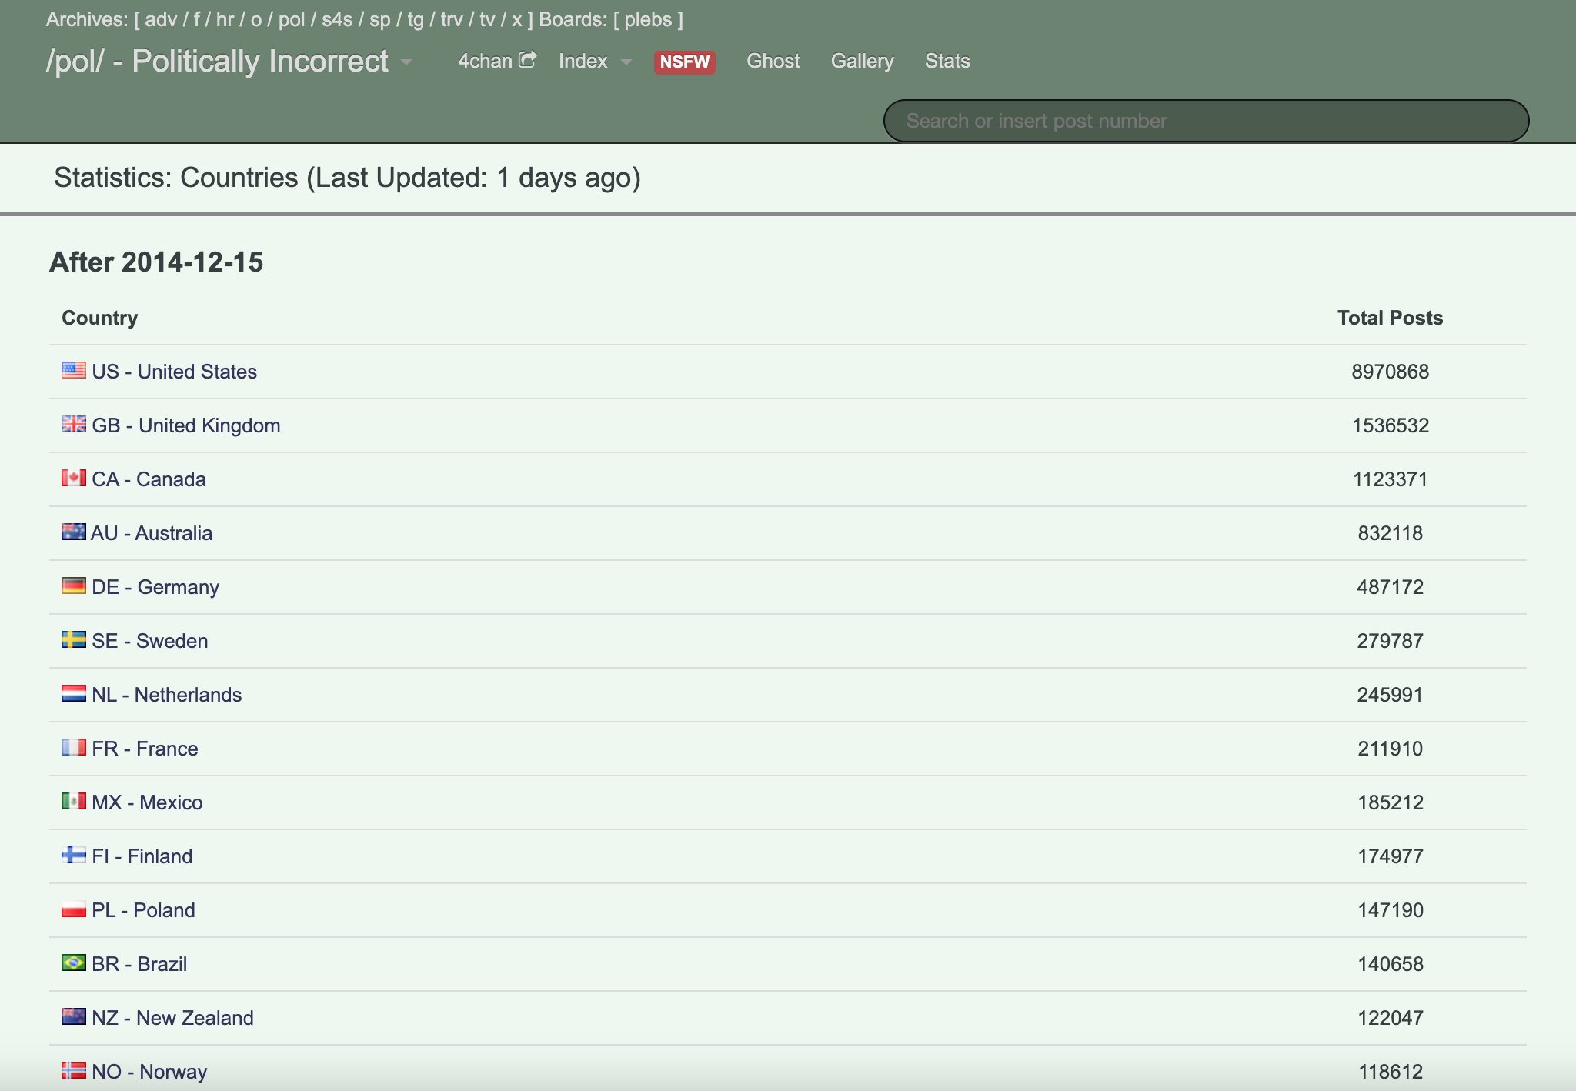This screenshot has height=1091, width=1576.
Task: Click the GB - United Kingdom link
Action: tap(185, 425)
